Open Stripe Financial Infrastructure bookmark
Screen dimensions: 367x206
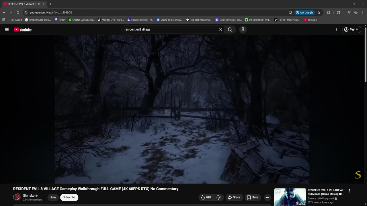(x=229, y=20)
